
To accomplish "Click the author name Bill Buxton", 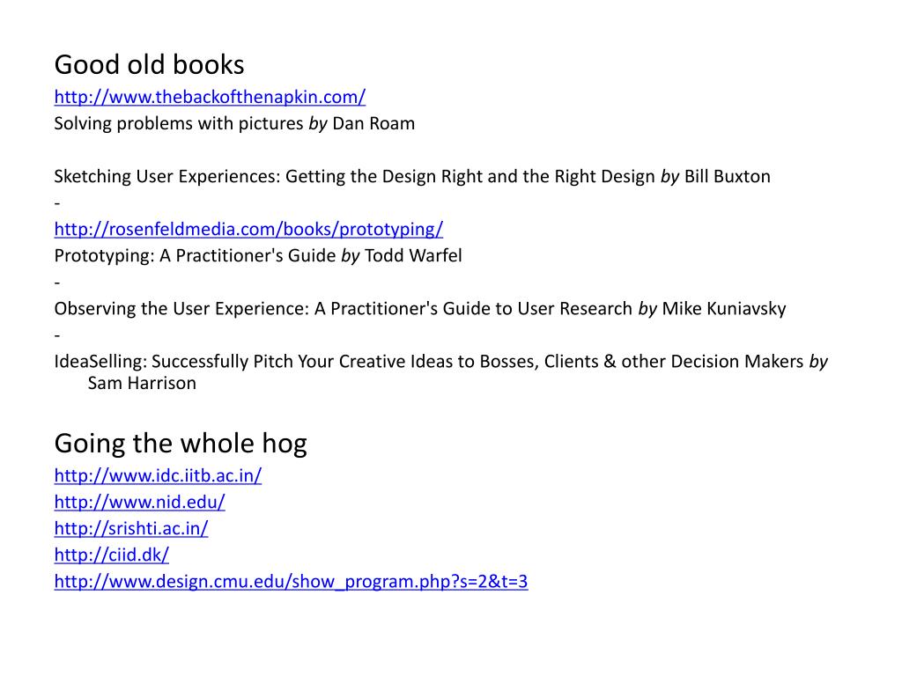I will point(727,176).
